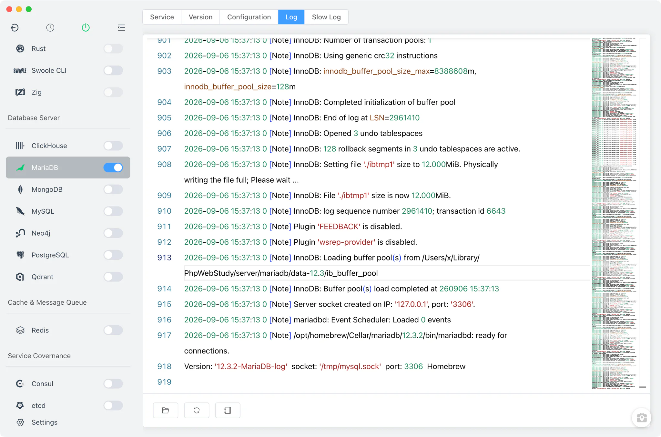Click log line number 918
The height and width of the screenshot is (437, 661).
164,366
